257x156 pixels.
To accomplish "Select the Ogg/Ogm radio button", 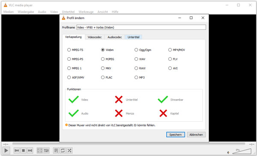I will click(136, 50).
